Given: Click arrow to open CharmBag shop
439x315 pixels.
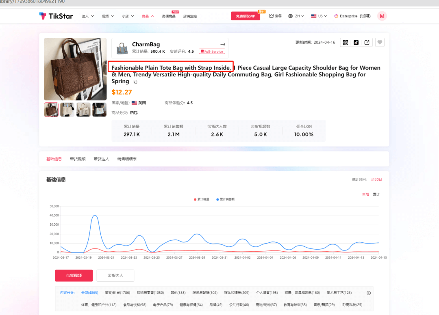Looking at the screenshot, I should click(x=222, y=44).
